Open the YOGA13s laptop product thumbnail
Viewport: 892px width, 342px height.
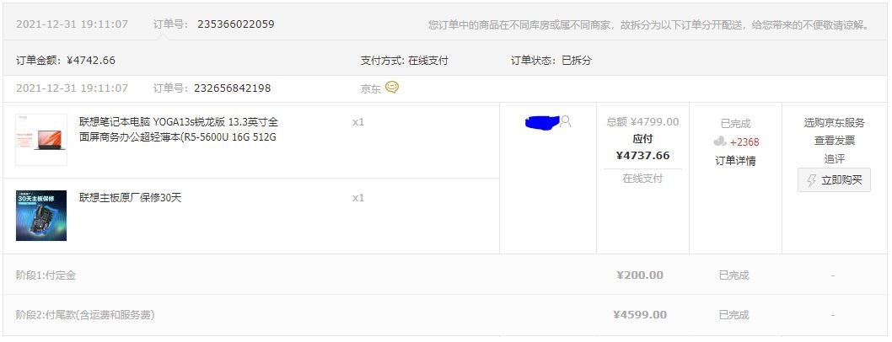point(41,140)
